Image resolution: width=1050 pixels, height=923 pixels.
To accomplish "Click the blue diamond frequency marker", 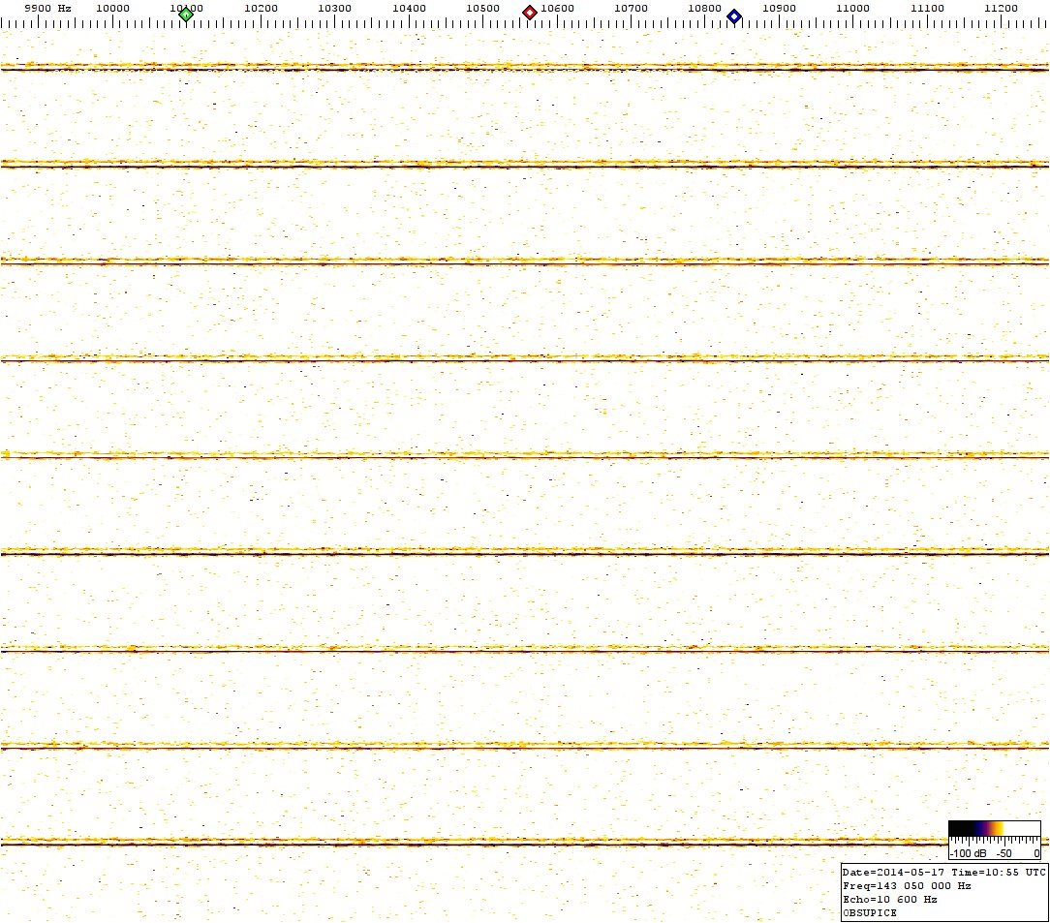I will [x=734, y=15].
